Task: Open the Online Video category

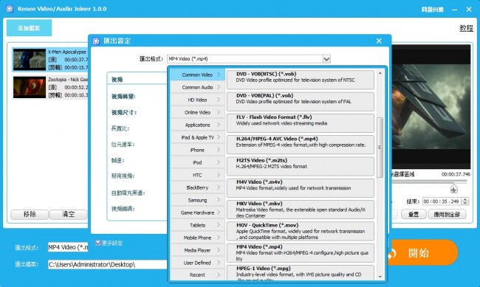Action: tap(197, 112)
